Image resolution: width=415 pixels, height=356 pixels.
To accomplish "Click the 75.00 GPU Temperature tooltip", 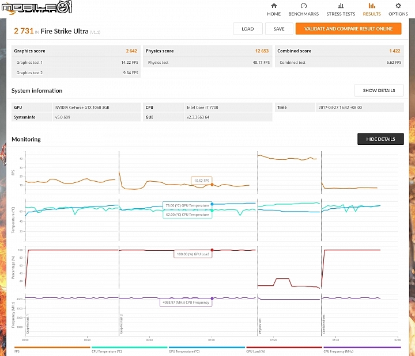I will 187,205.
